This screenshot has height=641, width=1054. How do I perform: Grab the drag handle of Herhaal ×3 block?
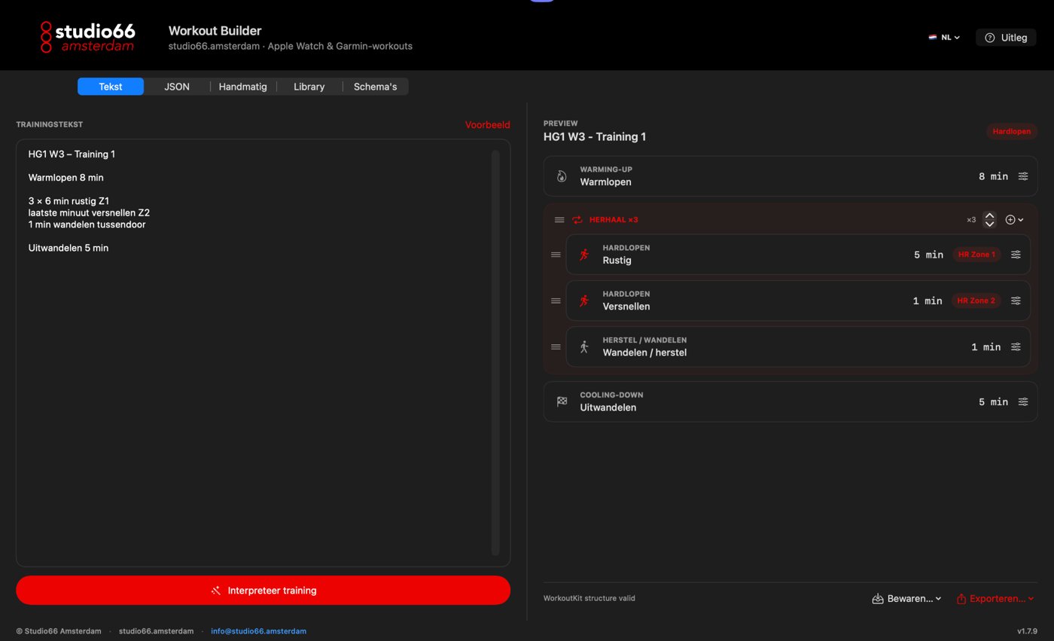click(x=559, y=220)
